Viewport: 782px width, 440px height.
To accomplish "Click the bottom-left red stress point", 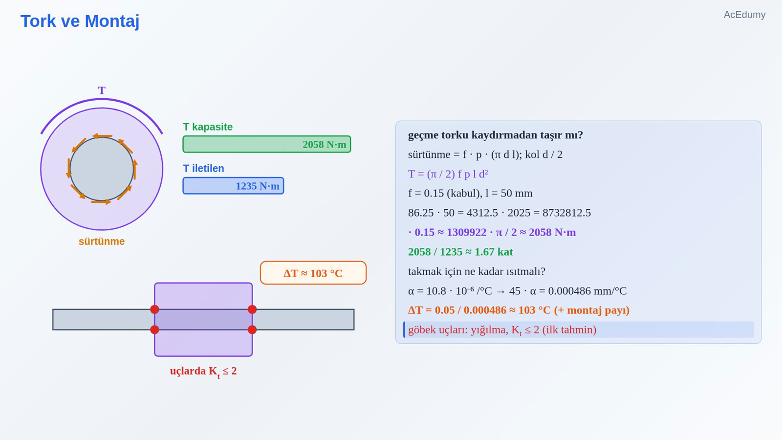I will (154, 330).
